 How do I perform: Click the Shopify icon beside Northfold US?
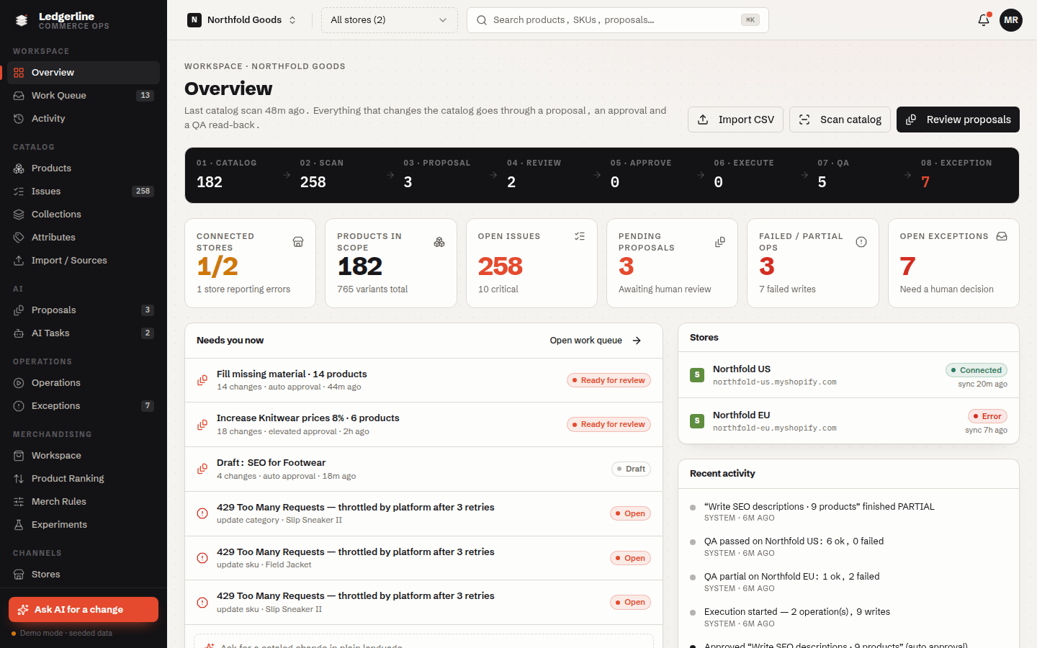[x=697, y=375]
